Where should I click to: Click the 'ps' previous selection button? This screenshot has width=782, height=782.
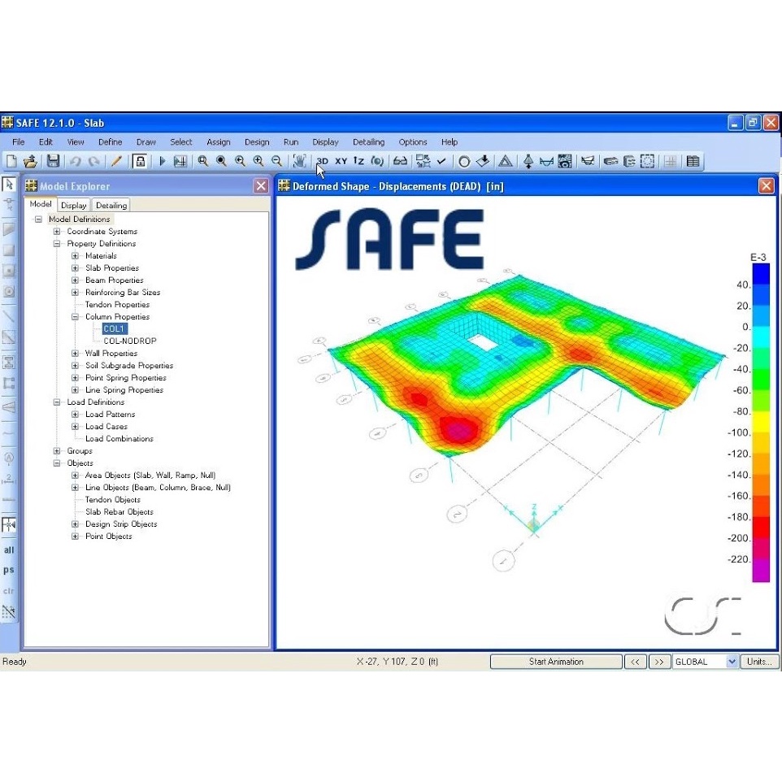click(9, 570)
